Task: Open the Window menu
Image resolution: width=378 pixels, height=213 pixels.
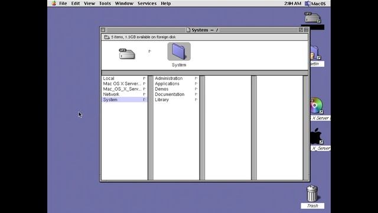Action: point(124,4)
